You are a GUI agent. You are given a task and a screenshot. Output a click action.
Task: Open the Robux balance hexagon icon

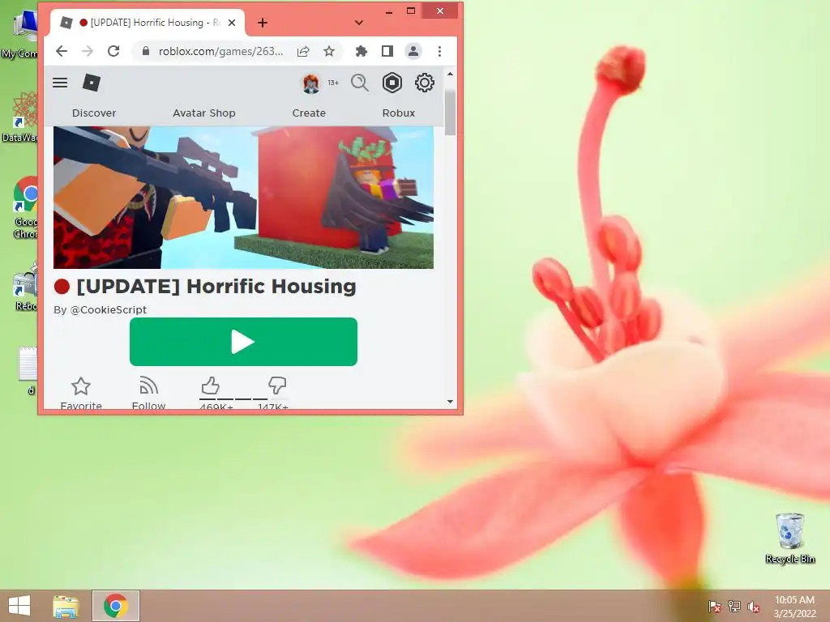pos(392,83)
